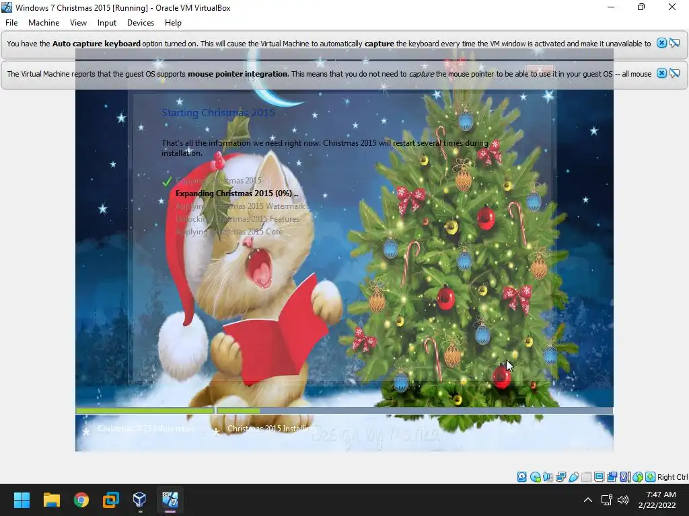Click the optical disk status indicator
Viewport: 689px width, 516px height.
535,477
